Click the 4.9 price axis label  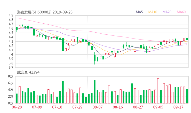point(11,15)
